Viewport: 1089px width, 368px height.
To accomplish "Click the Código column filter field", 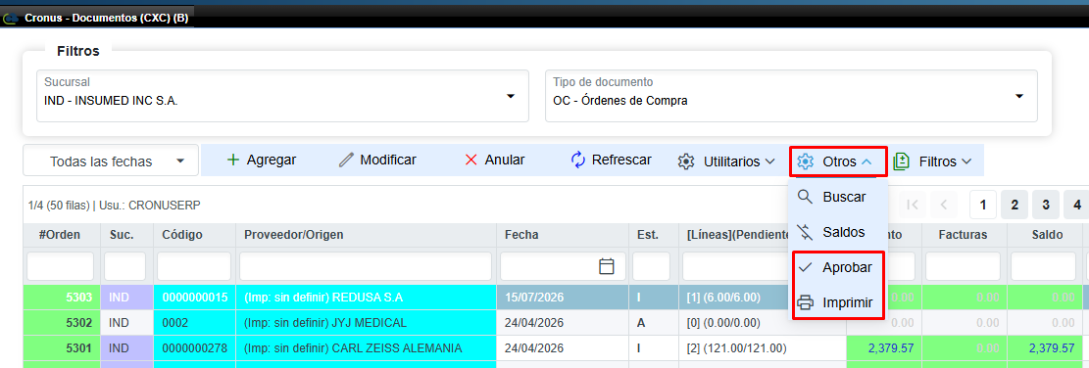I will 194,266.
